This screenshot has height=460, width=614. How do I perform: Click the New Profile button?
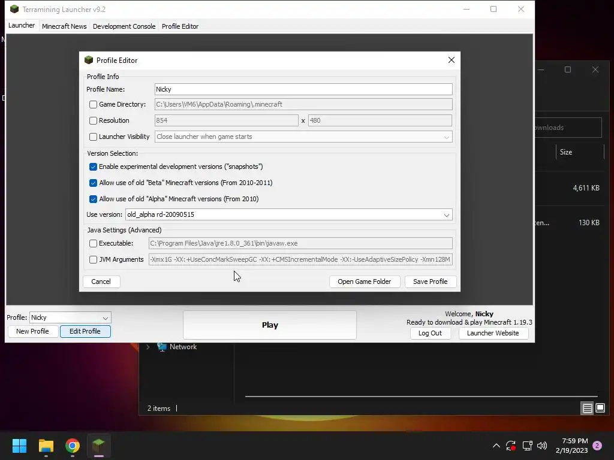point(32,331)
